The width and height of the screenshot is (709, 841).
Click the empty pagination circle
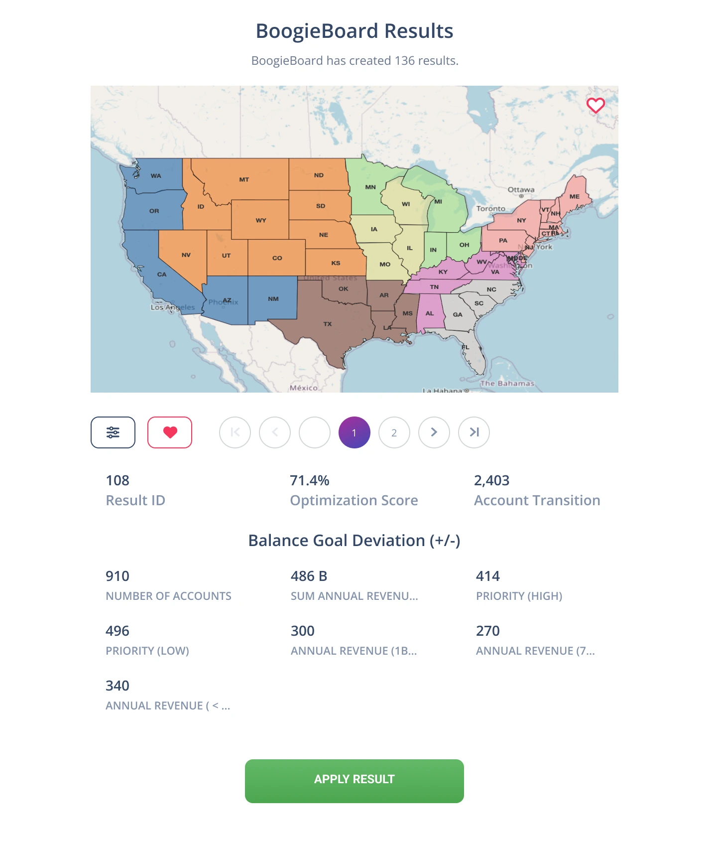[315, 432]
